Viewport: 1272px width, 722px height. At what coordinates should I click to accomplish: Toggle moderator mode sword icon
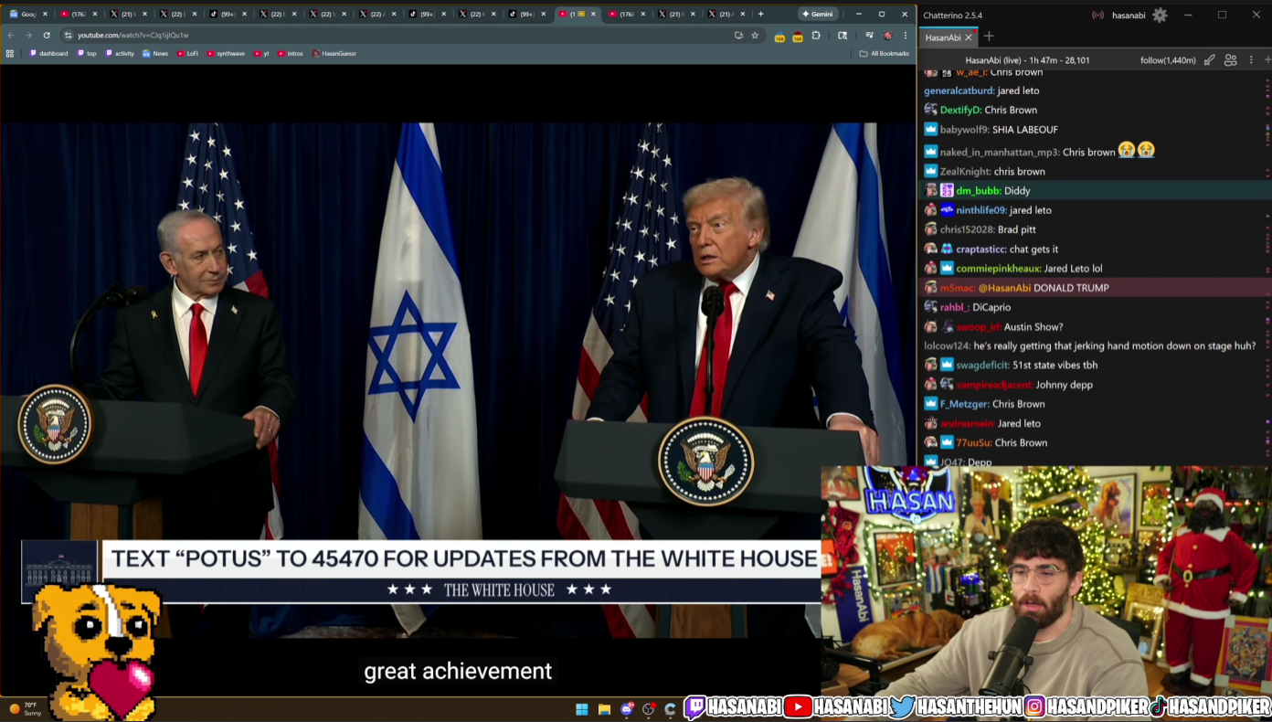coord(1209,60)
